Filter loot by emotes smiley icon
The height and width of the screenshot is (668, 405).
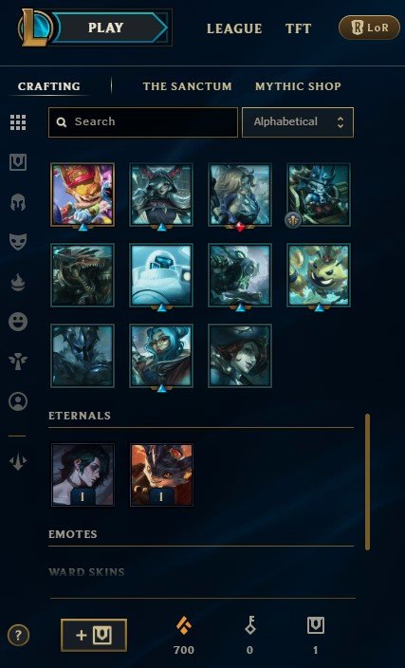(x=18, y=322)
